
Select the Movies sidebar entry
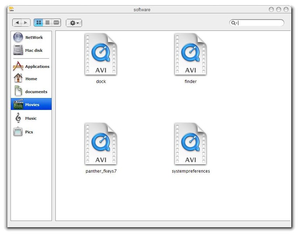32,104
